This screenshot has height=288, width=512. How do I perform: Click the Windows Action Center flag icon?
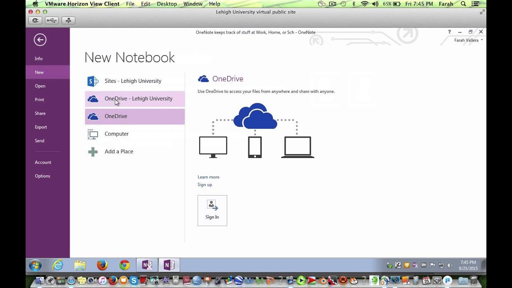coord(432,265)
